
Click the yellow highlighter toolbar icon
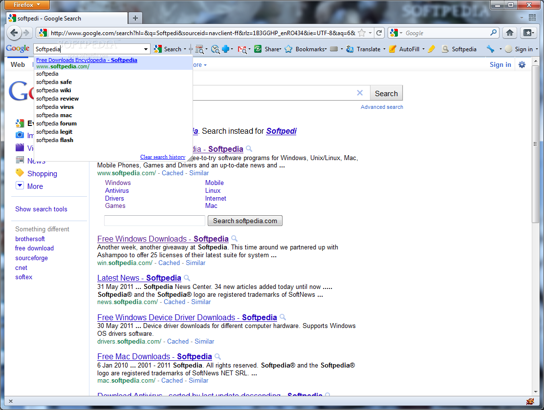[431, 49]
